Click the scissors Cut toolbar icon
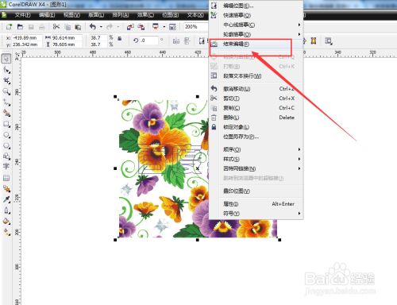Screen dimensions: 397x305 56,27
